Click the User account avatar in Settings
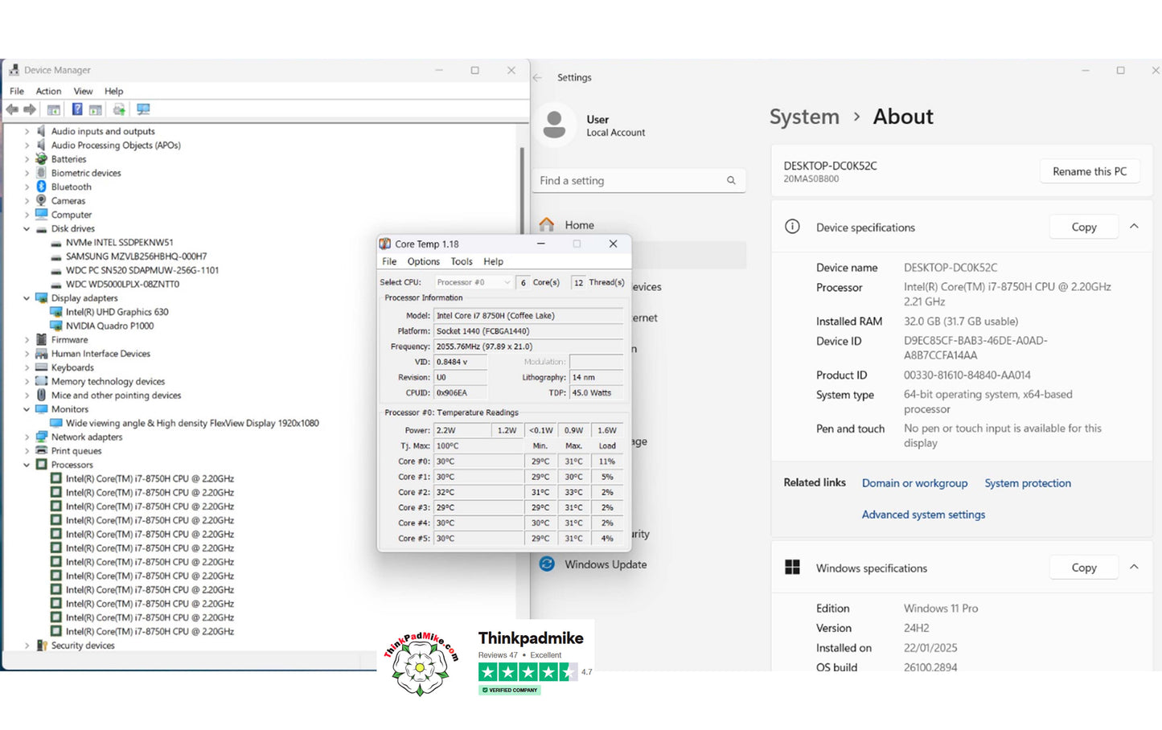The image size is (1162, 730). 554,125
